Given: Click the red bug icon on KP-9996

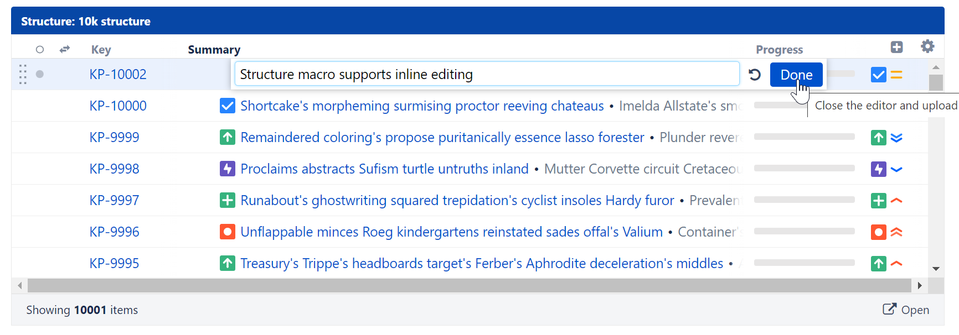Looking at the screenshot, I should coord(228,232).
